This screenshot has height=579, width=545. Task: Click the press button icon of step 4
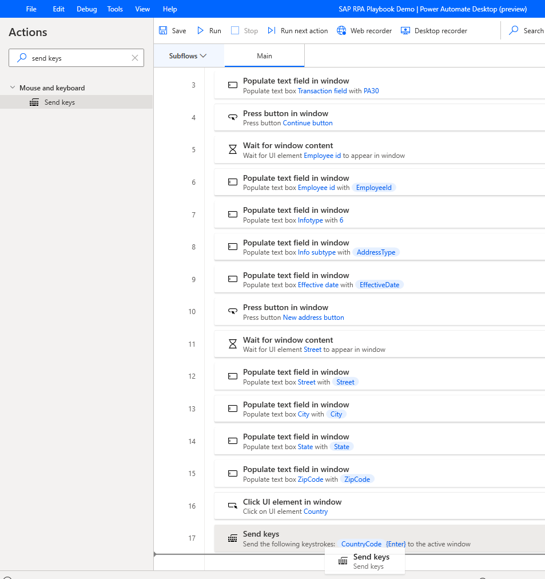tap(233, 117)
